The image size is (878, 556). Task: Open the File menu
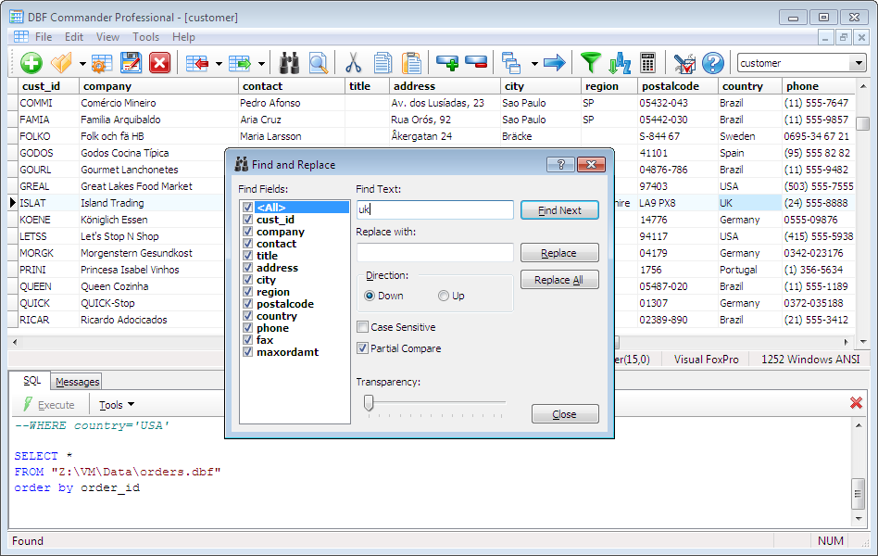tap(44, 36)
